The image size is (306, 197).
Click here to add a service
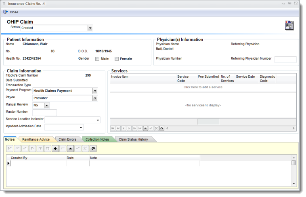tap(203, 87)
